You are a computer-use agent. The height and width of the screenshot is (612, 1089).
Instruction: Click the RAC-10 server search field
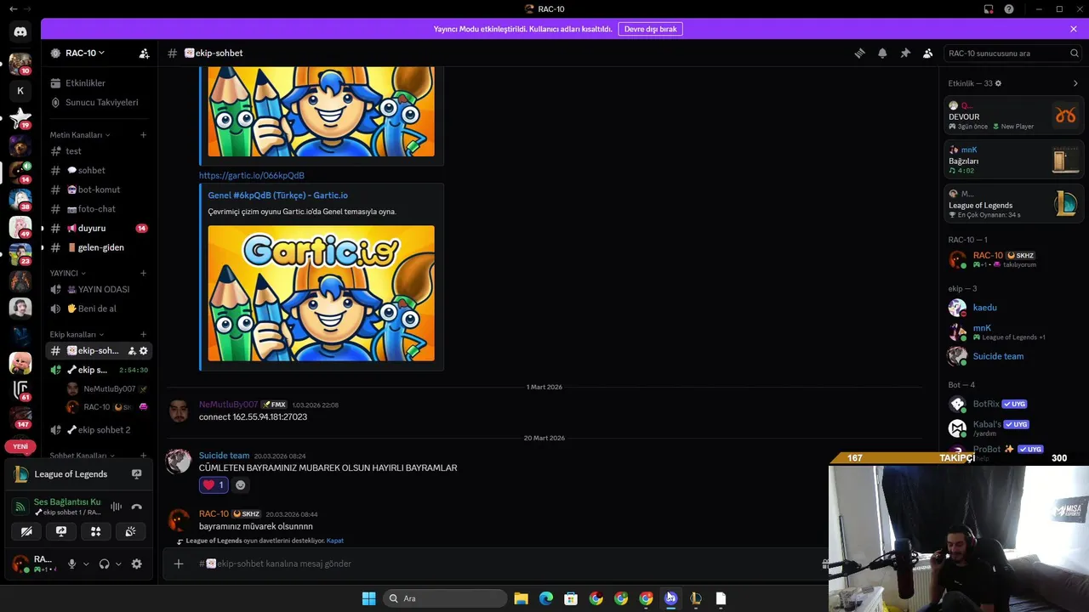[x=1012, y=53]
